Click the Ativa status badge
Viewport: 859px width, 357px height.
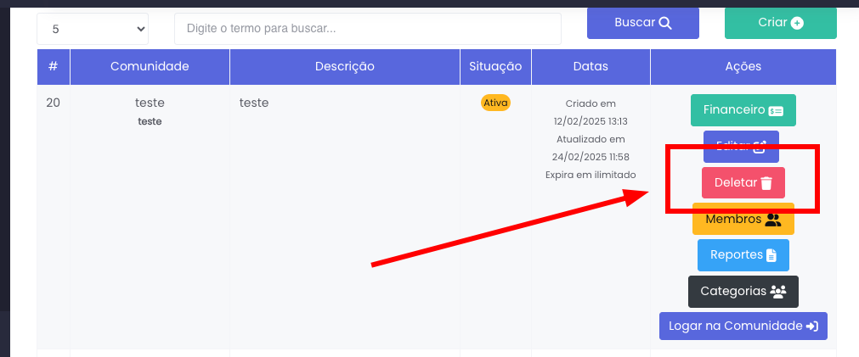tap(495, 103)
